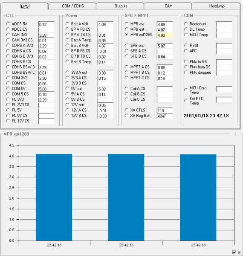
Task: Select the 12V out radio button
Action: click(67, 105)
